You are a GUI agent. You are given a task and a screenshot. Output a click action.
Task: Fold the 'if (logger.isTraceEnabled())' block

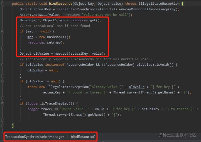click(x=3, y=103)
